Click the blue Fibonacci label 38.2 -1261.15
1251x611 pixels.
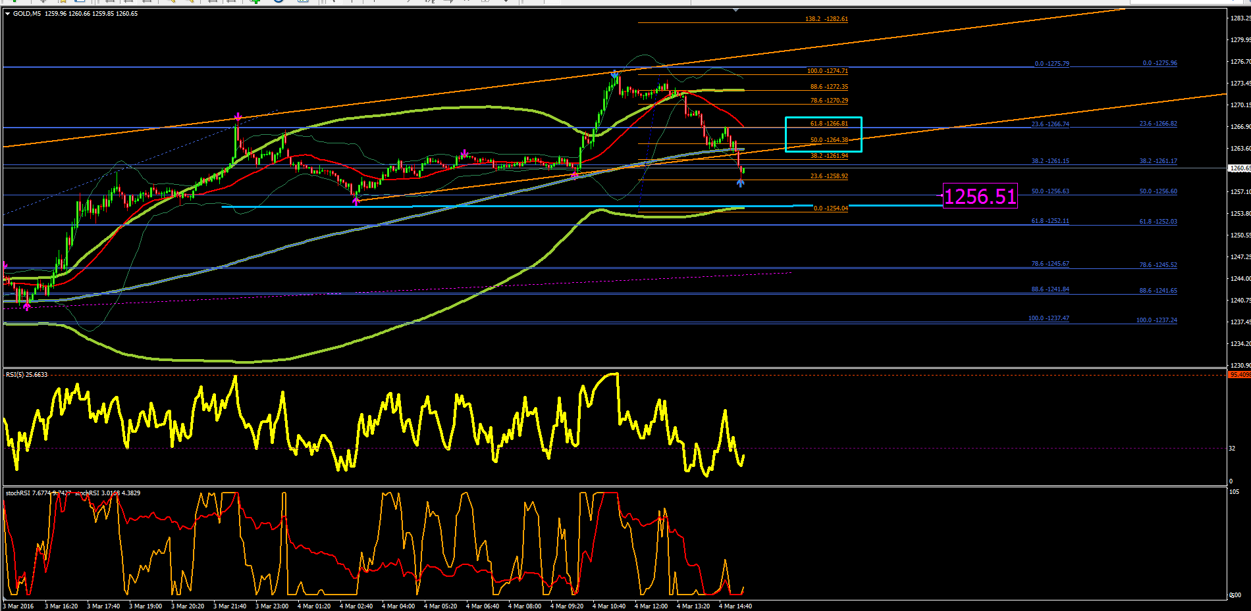coord(1050,161)
